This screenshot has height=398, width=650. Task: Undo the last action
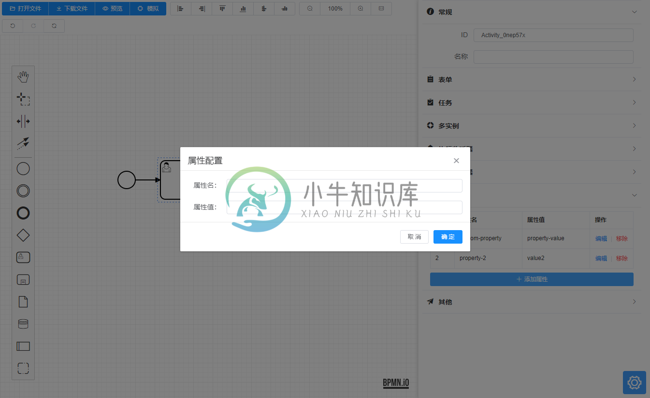point(13,26)
